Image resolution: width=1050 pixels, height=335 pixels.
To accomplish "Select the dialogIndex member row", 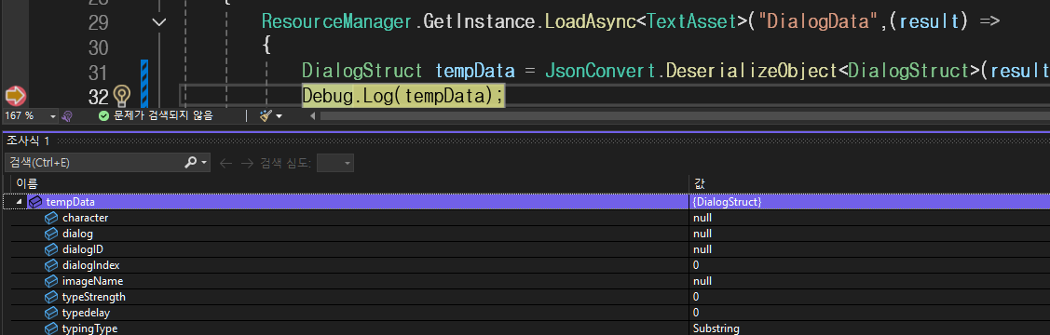I will point(525,265).
